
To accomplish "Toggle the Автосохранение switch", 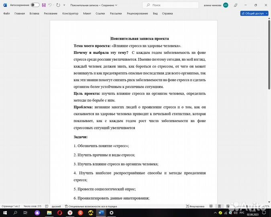I will pyautogui.click(x=35, y=5).
